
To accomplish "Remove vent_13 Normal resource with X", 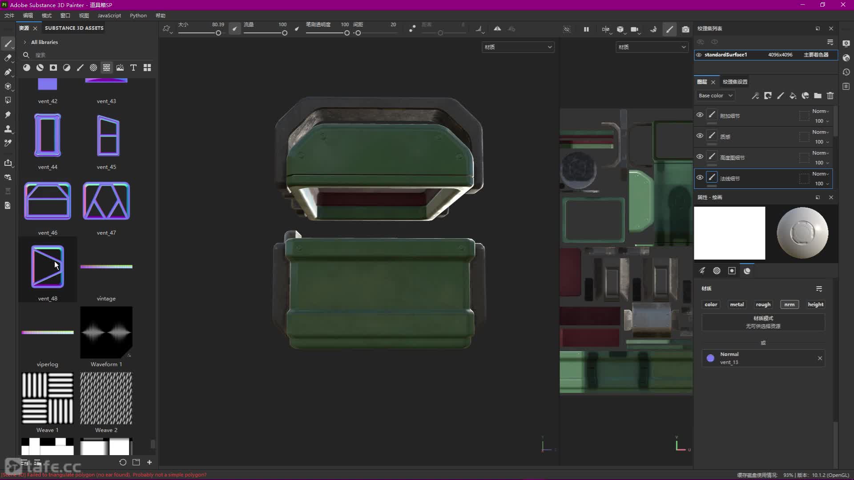I will 820,358.
